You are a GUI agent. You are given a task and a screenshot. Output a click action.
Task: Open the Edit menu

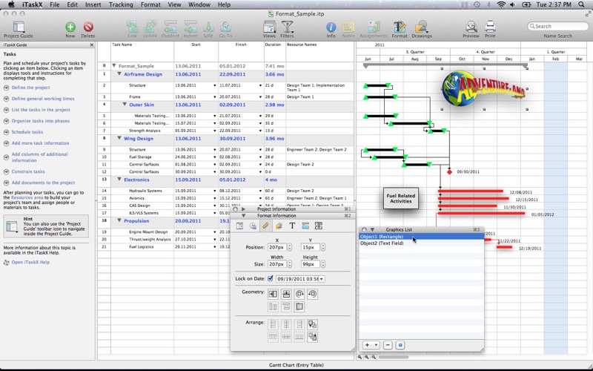72,4
